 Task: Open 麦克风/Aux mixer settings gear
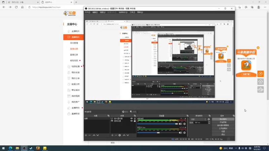click(x=184, y=133)
